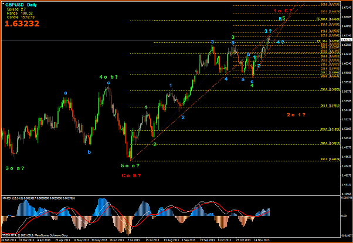Screen dimensions: 353x243
Task: Click the 26 Feb 2013 date label
Action: [9, 240]
